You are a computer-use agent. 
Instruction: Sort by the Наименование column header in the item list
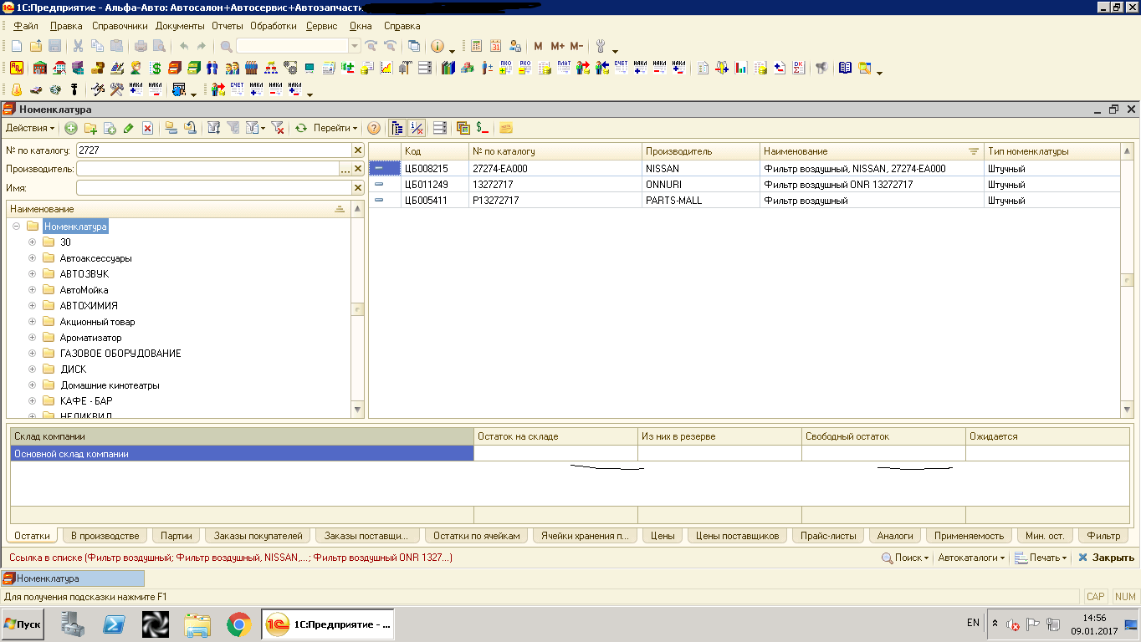872,151
